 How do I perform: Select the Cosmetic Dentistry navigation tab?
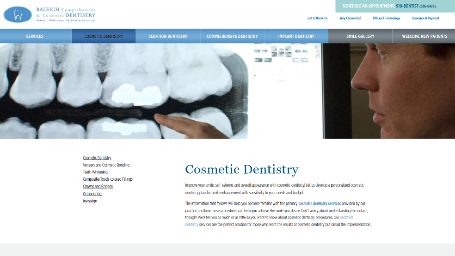coord(104,36)
